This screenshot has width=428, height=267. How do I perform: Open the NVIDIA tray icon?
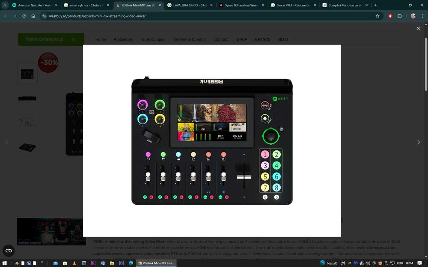pos(350,263)
